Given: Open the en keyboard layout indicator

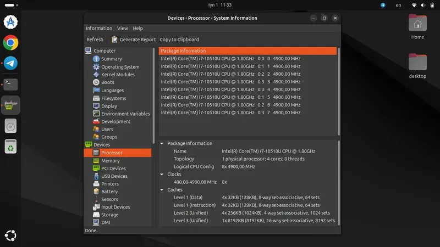Looking at the screenshot, I should click(x=398, y=5).
